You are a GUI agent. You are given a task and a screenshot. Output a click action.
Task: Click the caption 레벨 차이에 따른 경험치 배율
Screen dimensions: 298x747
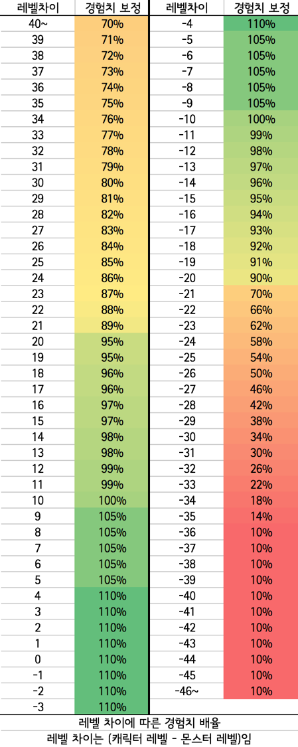149,722
